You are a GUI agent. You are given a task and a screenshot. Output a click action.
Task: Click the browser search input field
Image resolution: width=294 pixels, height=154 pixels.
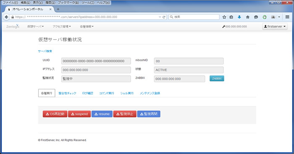tap(194, 17)
